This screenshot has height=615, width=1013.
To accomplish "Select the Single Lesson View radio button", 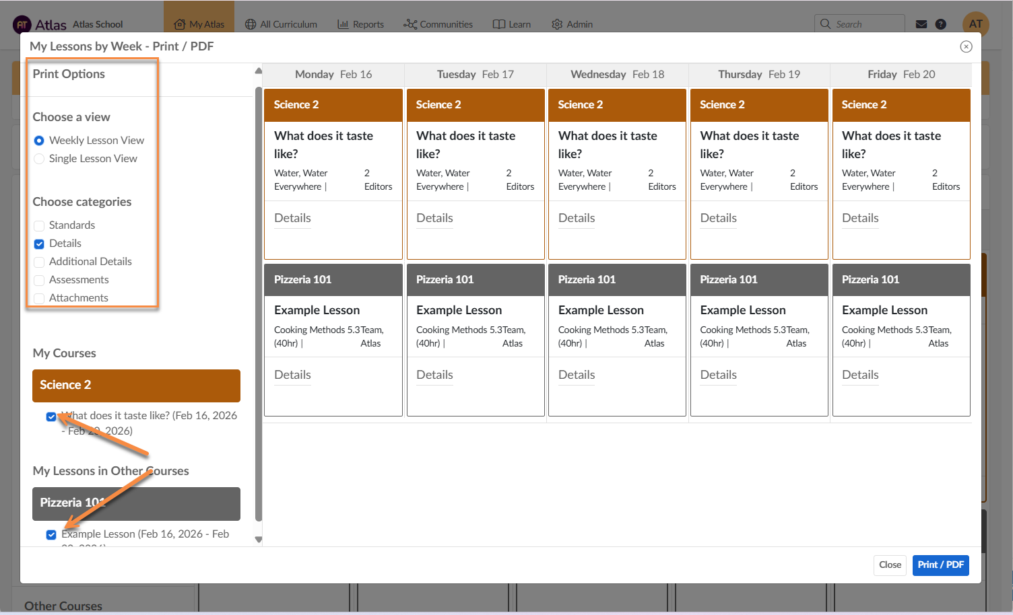I will click(x=39, y=159).
